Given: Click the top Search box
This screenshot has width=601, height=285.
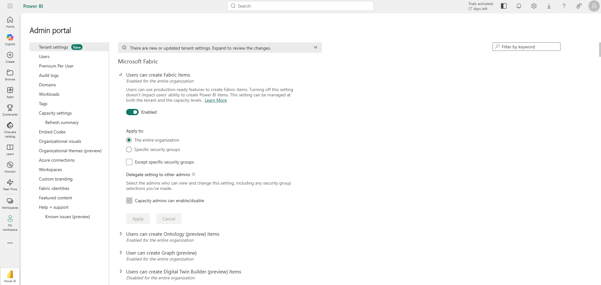Looking at the screenshot, I should pos(300,6).
